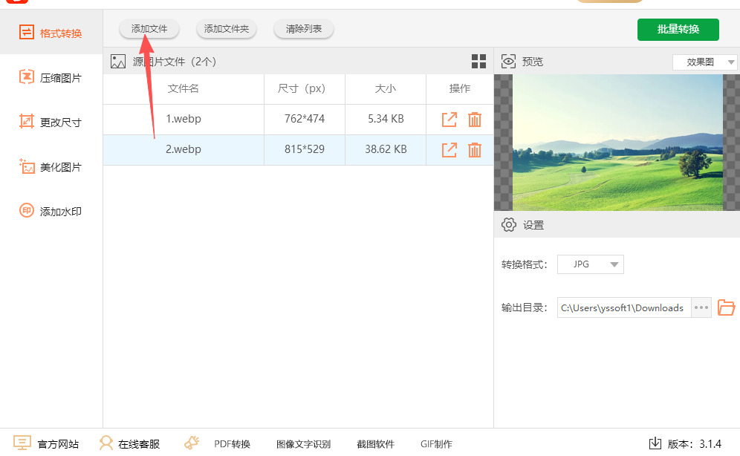The image size is (740, 456).
Task: Expand the JPG conversion format dropdown
Action: click(591, 264)
